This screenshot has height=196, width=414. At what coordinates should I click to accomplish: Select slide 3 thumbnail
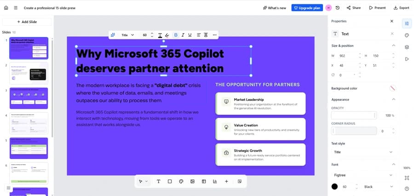29,98
